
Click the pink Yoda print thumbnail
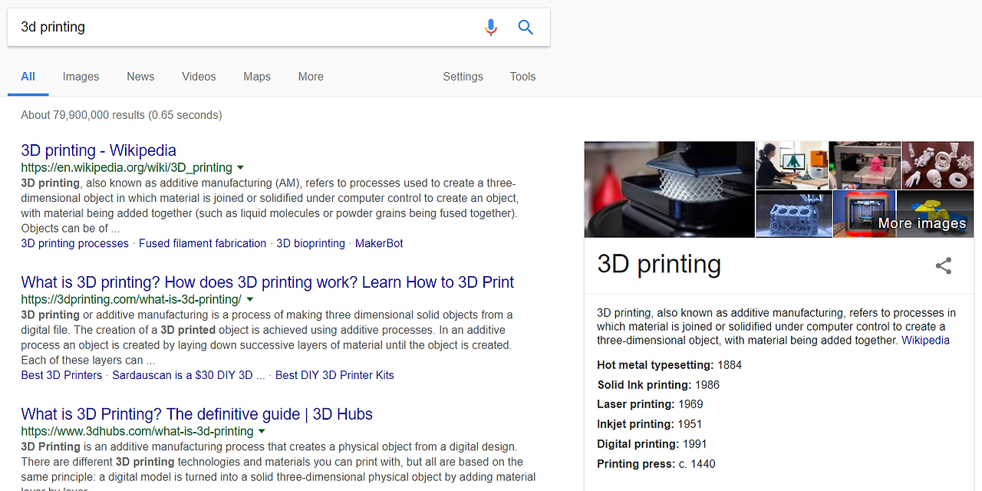pyautogui.click(x=864, y=165)
